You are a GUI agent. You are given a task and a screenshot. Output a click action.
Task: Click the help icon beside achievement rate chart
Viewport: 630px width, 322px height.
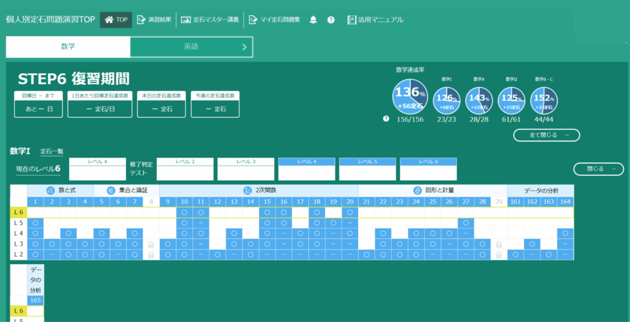tap(386, 118)
